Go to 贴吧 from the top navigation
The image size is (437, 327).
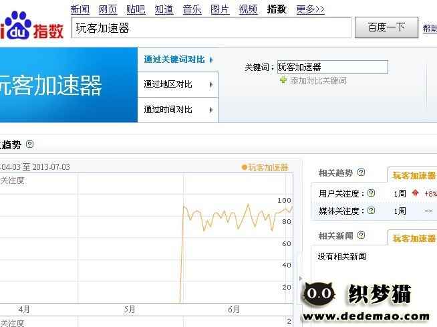[136, 9]
